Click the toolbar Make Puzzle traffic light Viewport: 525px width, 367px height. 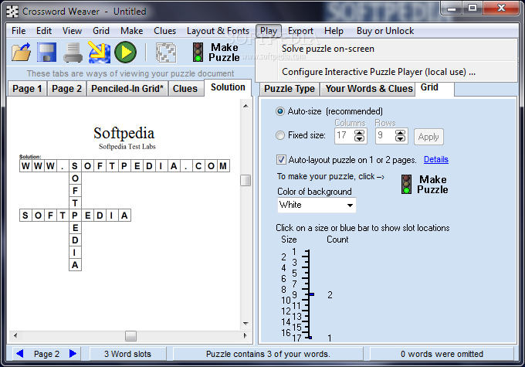pyautogui.click(x=198, y=52)
